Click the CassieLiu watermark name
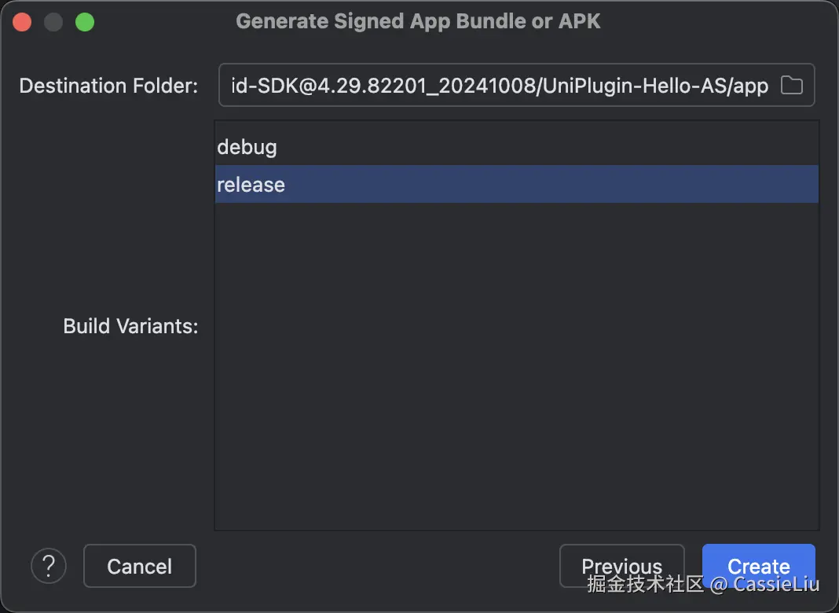 point(776,585)
